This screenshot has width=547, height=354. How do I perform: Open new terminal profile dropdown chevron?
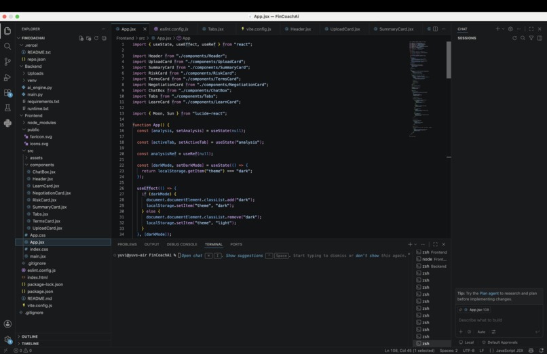pos(415,245)
